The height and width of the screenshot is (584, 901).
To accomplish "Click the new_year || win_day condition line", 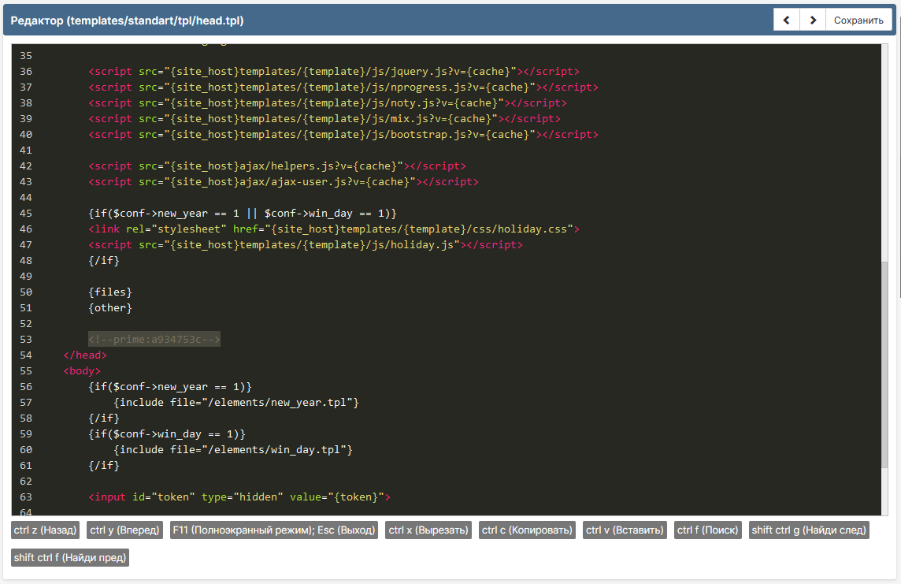I will [x=243, y=214].
